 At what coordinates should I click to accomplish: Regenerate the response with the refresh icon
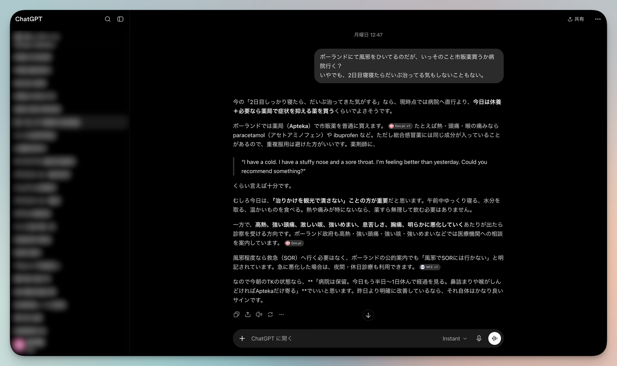point(270,314)
